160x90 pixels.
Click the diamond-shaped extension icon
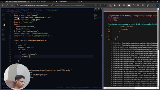click(114, 5)
